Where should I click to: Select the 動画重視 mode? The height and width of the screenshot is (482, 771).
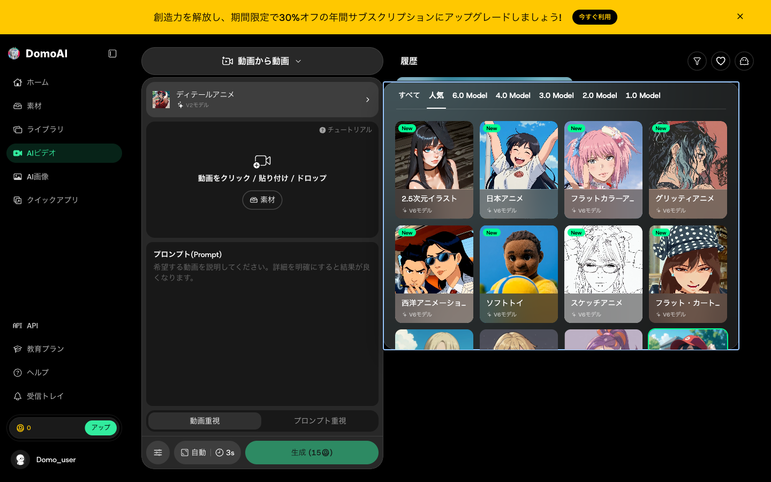205,421
